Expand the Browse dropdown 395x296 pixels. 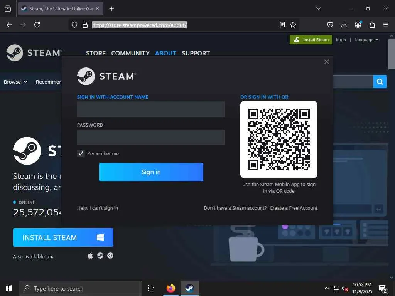[x=15, y=82]
